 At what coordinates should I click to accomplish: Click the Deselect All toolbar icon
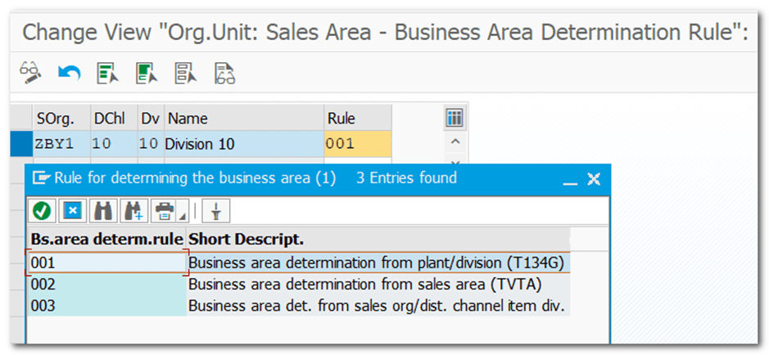point(185,73)
